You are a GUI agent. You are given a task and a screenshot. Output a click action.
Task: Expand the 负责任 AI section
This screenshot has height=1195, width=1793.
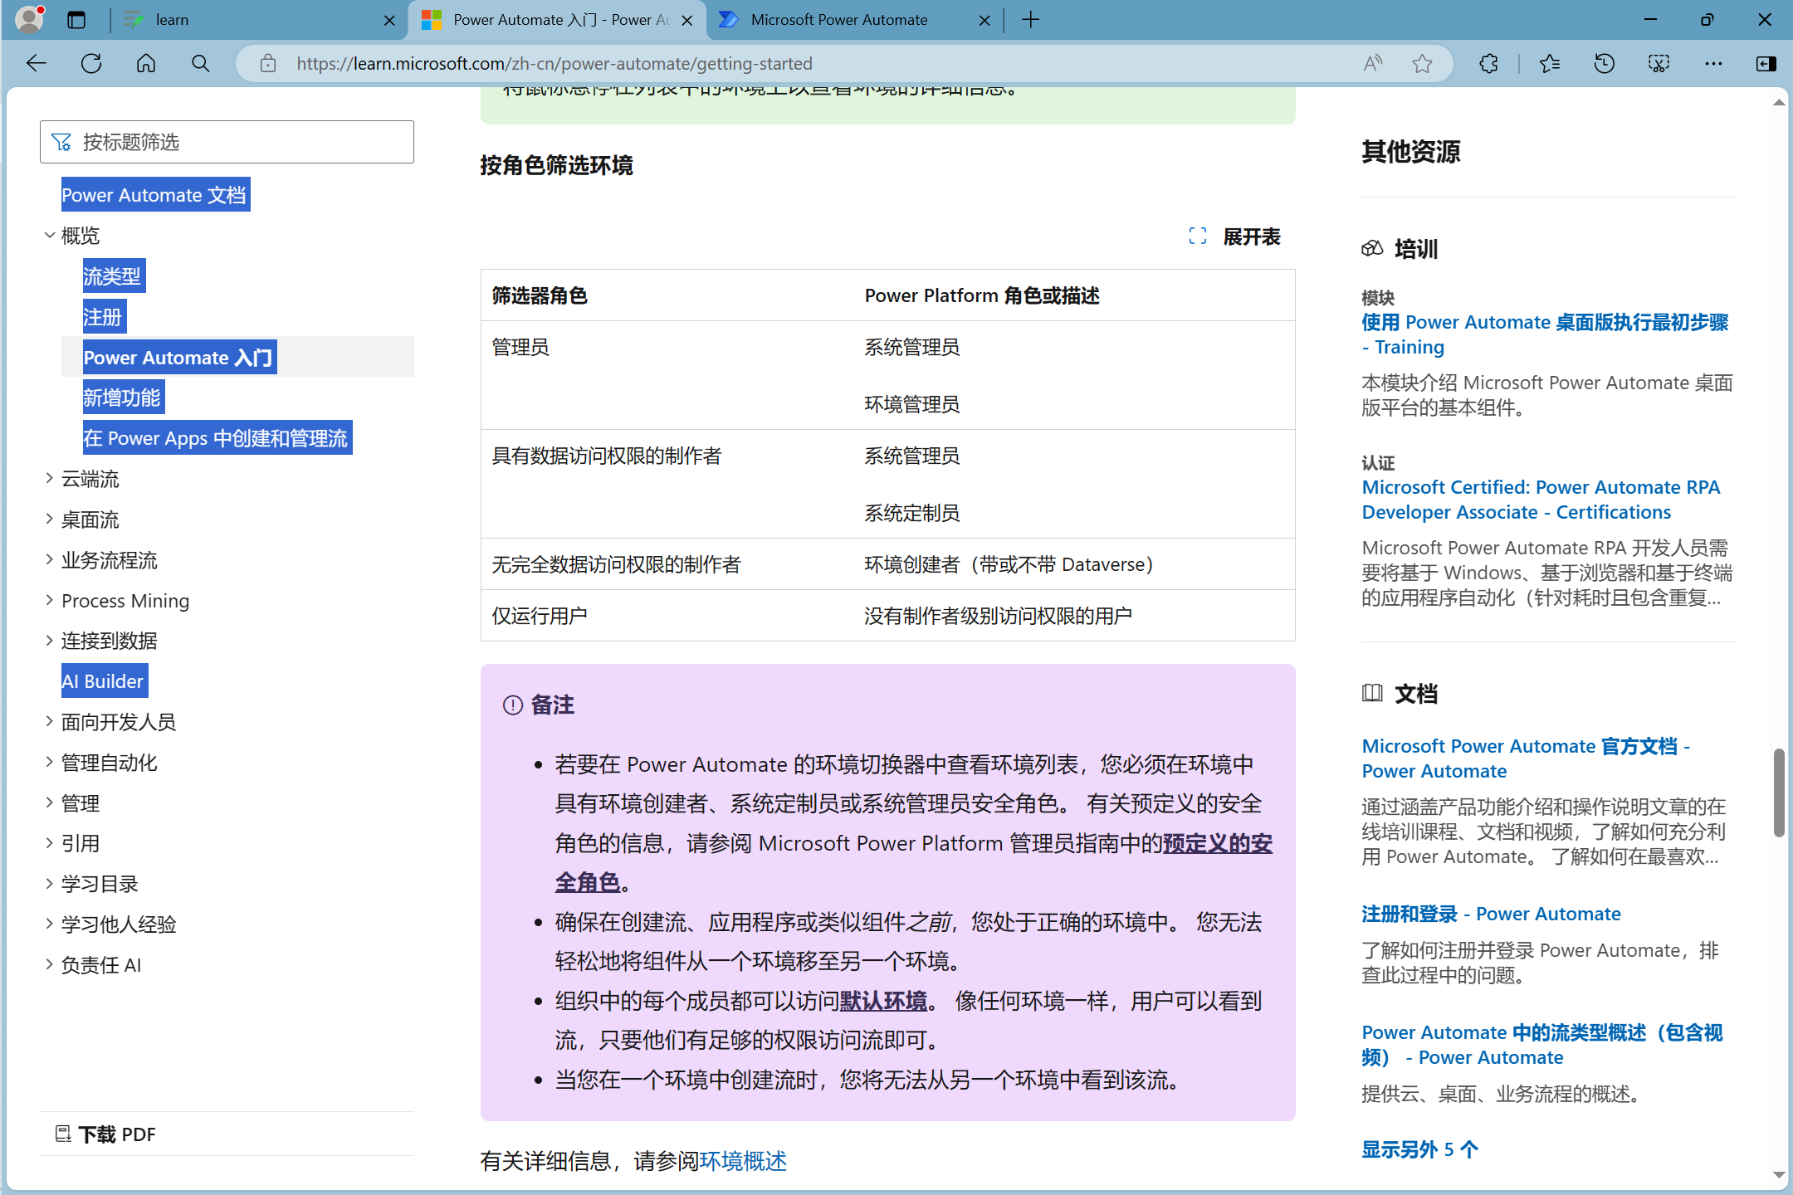[50, 963]
